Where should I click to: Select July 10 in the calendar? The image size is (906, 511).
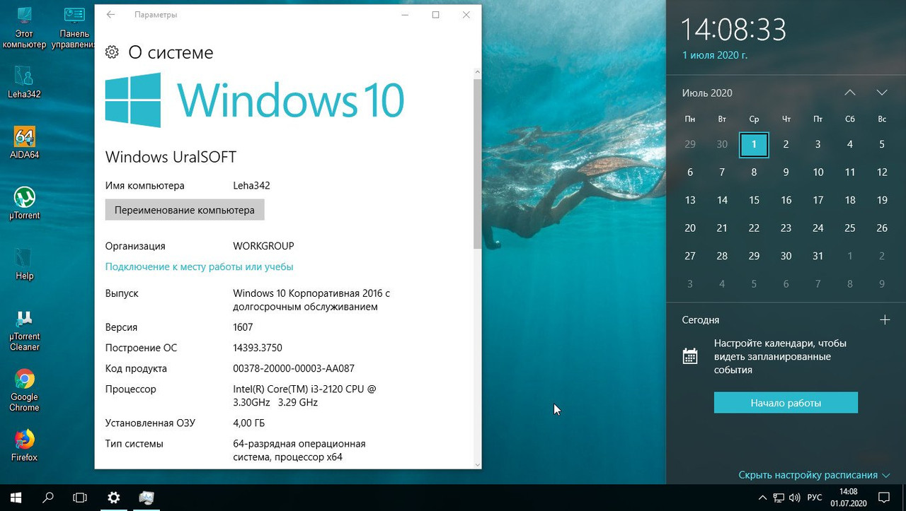[x=818, y=172]
